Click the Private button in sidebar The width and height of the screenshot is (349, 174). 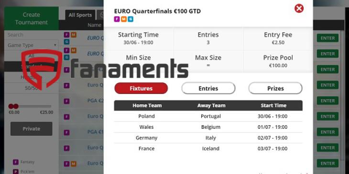[x=32, y=129]
